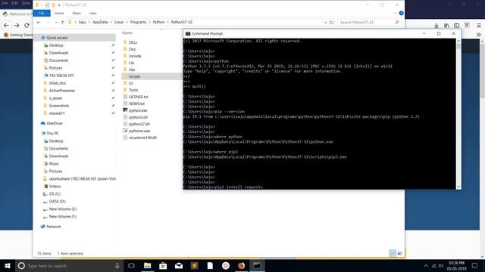Open Explorer's recent locations dropdown

55,22
